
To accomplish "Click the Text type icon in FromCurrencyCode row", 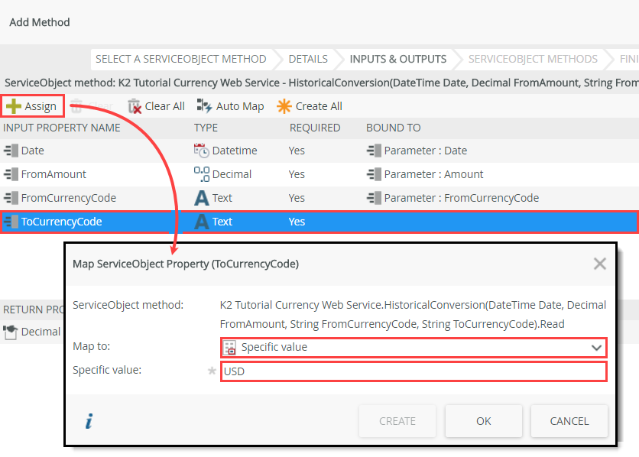I will pos(201,198).
